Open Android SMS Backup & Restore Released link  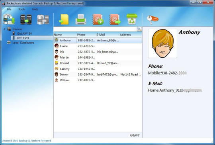(27, 141)
